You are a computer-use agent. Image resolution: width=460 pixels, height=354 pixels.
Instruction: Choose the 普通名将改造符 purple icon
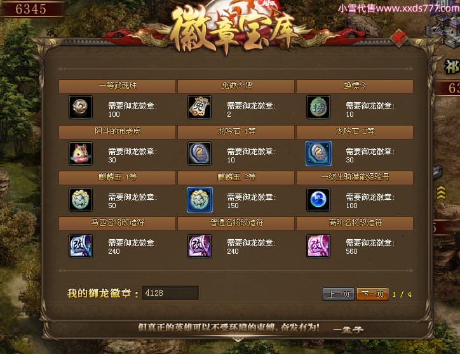200,246
